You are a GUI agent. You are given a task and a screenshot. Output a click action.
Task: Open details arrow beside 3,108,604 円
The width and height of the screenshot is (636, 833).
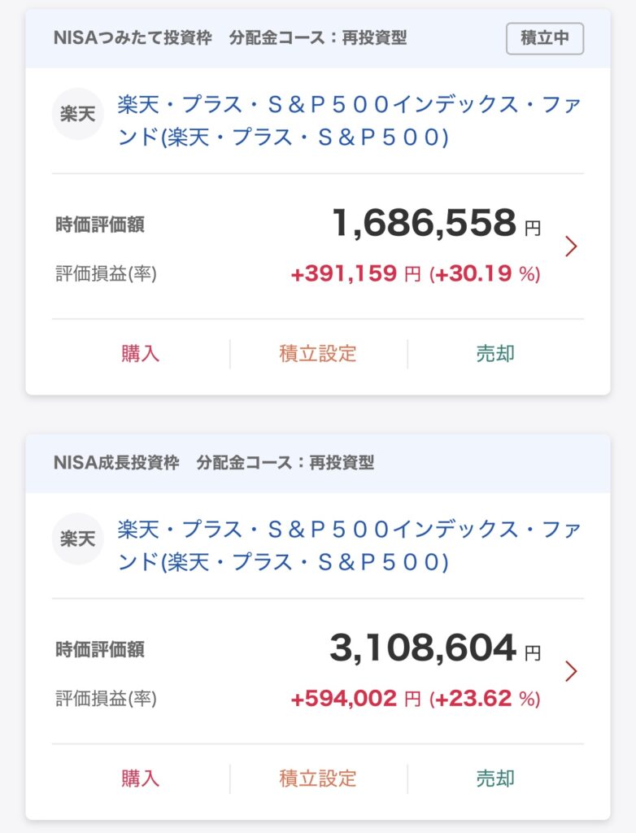click(571, 670)
